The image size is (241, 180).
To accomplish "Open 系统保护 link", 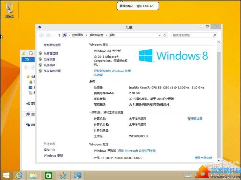I will [49, 65].
